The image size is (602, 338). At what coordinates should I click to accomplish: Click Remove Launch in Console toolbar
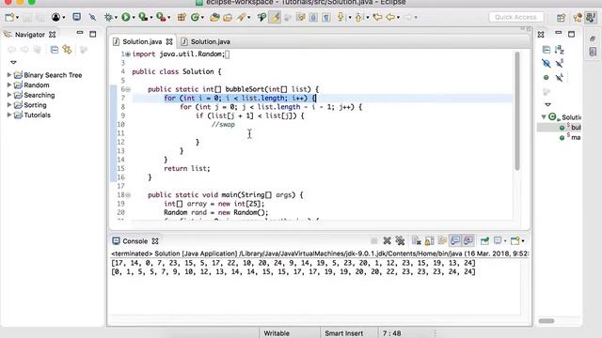[387, 240]
